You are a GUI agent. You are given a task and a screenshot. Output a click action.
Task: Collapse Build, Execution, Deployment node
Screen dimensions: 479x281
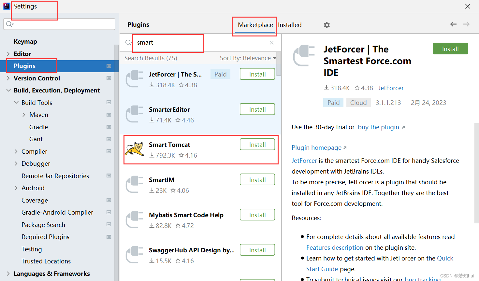(8, 90)
